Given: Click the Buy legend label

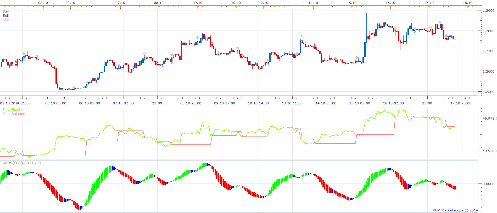Looking at the screenshot, I should 5,11.
